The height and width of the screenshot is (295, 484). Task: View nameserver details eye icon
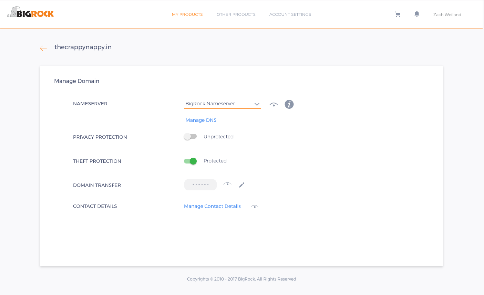click(274, 104)
